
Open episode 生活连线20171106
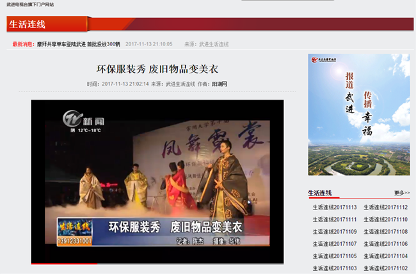385,244
